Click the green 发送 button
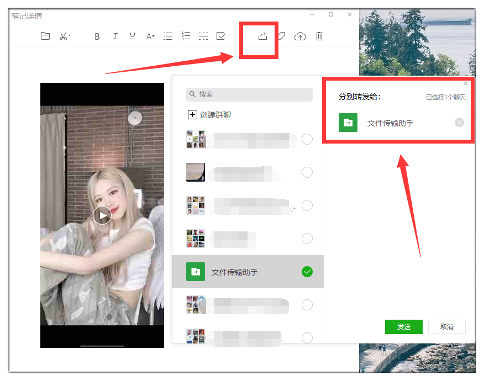This screenshot has height=381, width=484. [404, 327]
